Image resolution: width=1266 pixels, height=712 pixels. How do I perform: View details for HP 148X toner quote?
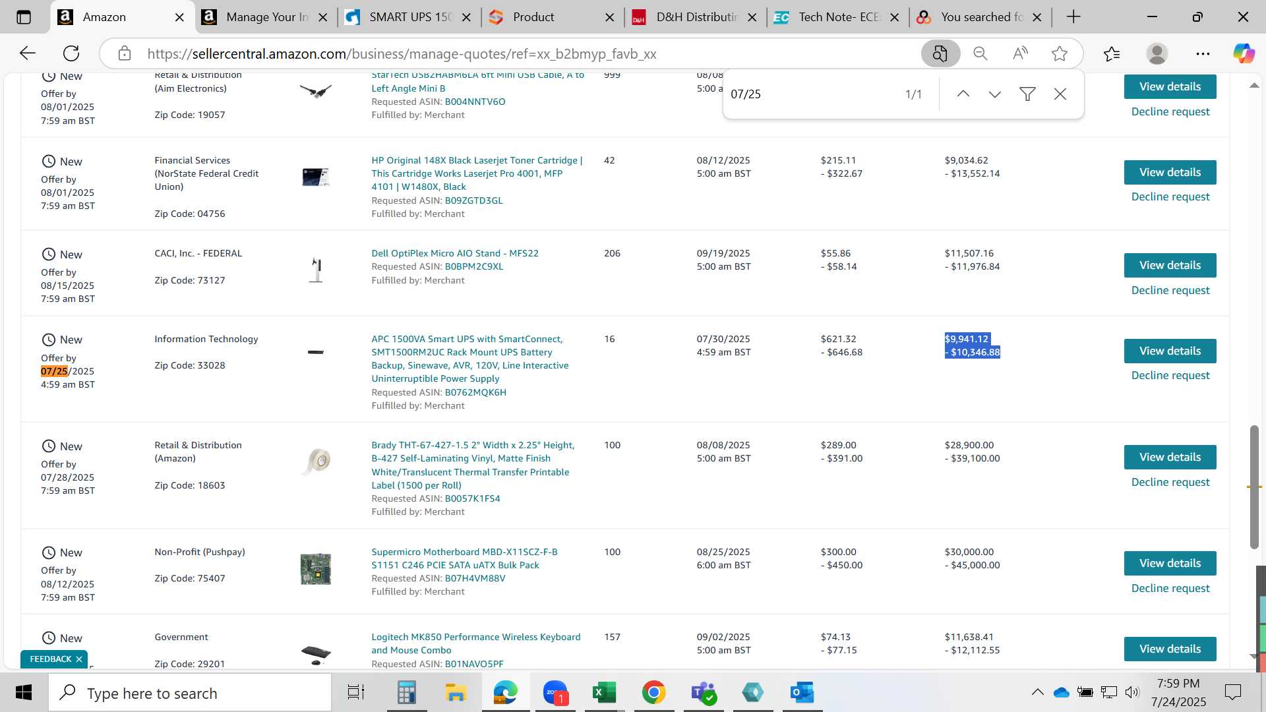click(x=1170, y=173)
